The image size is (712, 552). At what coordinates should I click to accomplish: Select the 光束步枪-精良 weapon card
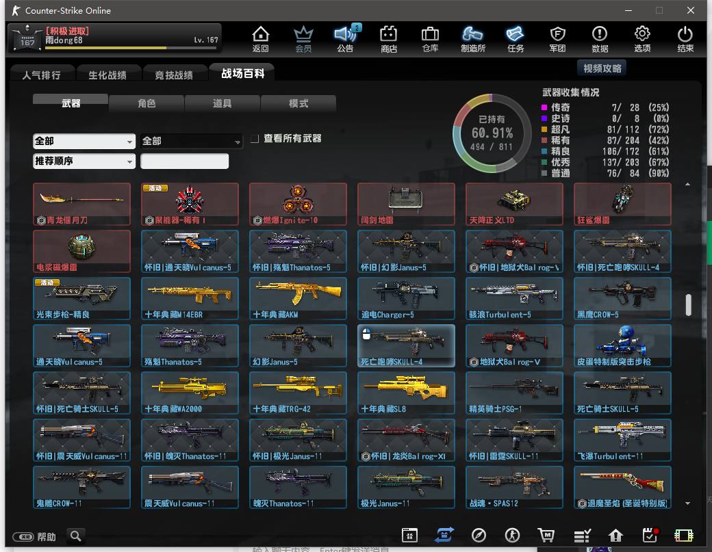click(x=81, y=298)
